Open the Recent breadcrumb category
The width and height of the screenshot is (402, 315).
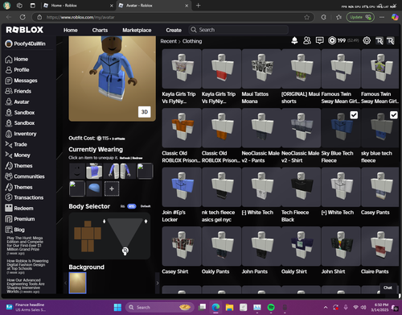click(169, 41)
